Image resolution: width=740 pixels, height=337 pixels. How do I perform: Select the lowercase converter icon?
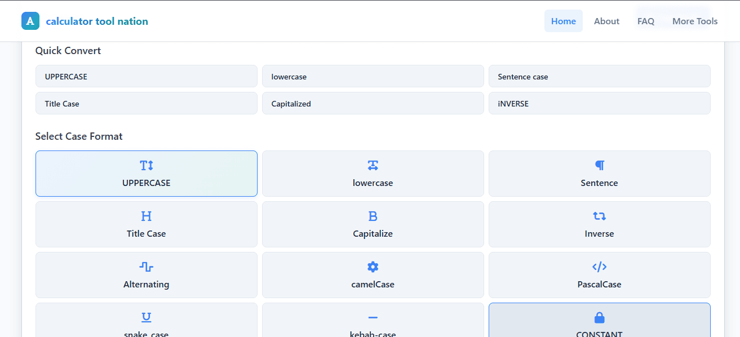(x=373, y=165)
